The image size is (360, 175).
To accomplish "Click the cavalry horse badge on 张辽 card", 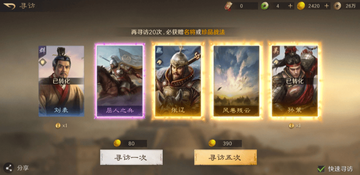I will (159, 61).
